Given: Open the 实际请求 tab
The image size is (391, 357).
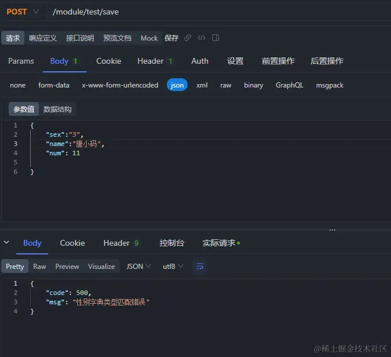Looking at the screenshot, I should [221, 243].
